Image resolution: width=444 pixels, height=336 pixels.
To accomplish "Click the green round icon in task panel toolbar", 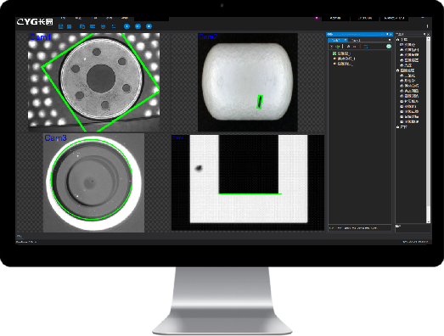I will tap(389, 46).
